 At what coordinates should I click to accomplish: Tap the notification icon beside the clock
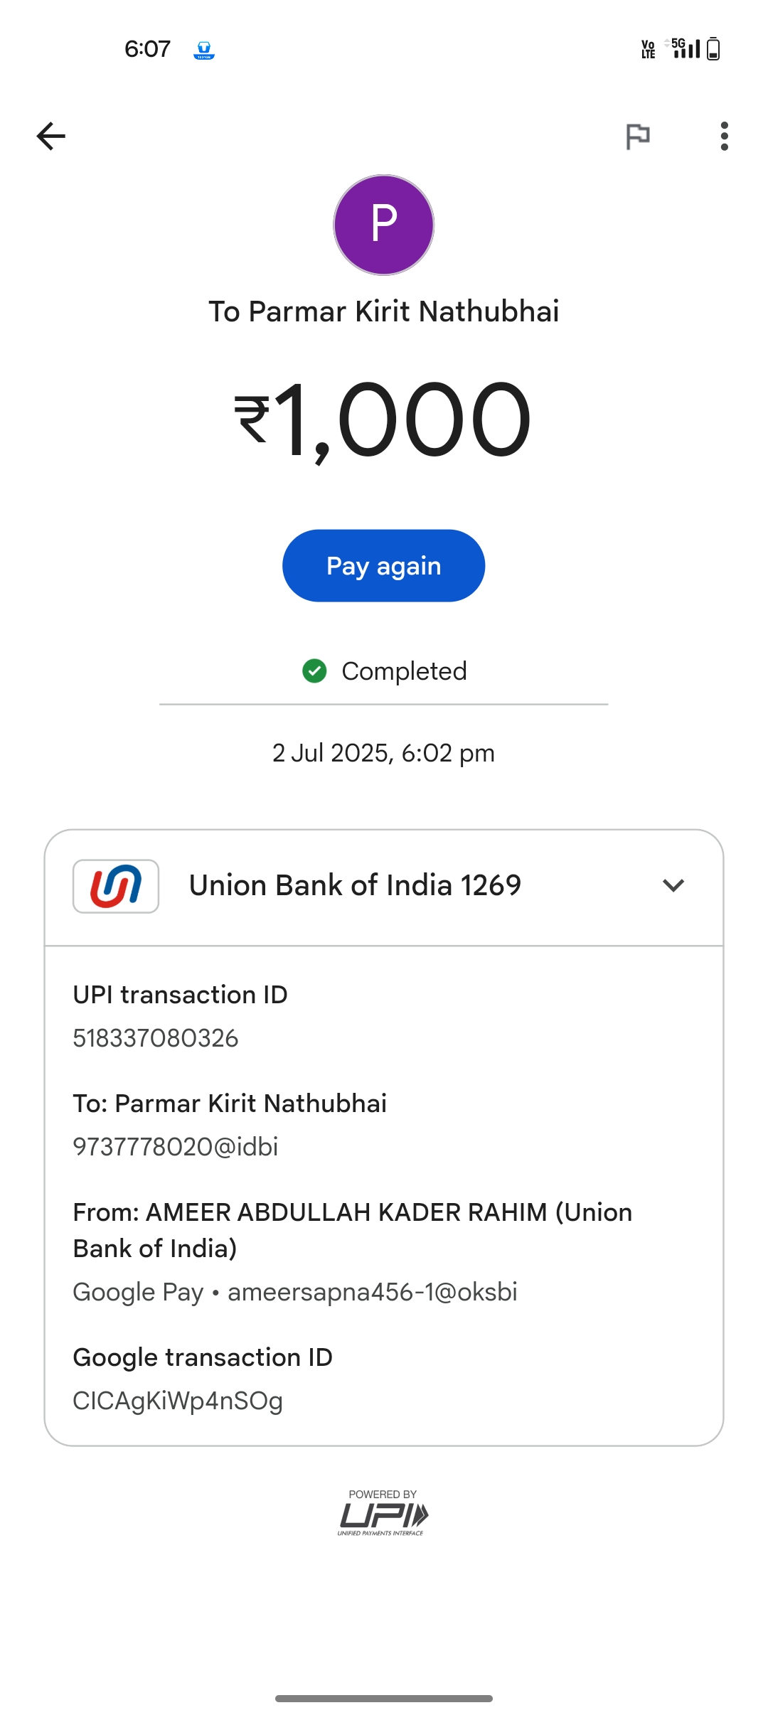pyautogui.click(x=204, y=50)
